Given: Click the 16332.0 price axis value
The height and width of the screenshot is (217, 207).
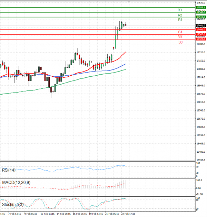Looking at the screenshot, I should coord(201,160).
